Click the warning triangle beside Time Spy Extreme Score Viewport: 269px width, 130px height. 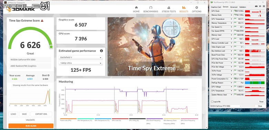[42, 21]
